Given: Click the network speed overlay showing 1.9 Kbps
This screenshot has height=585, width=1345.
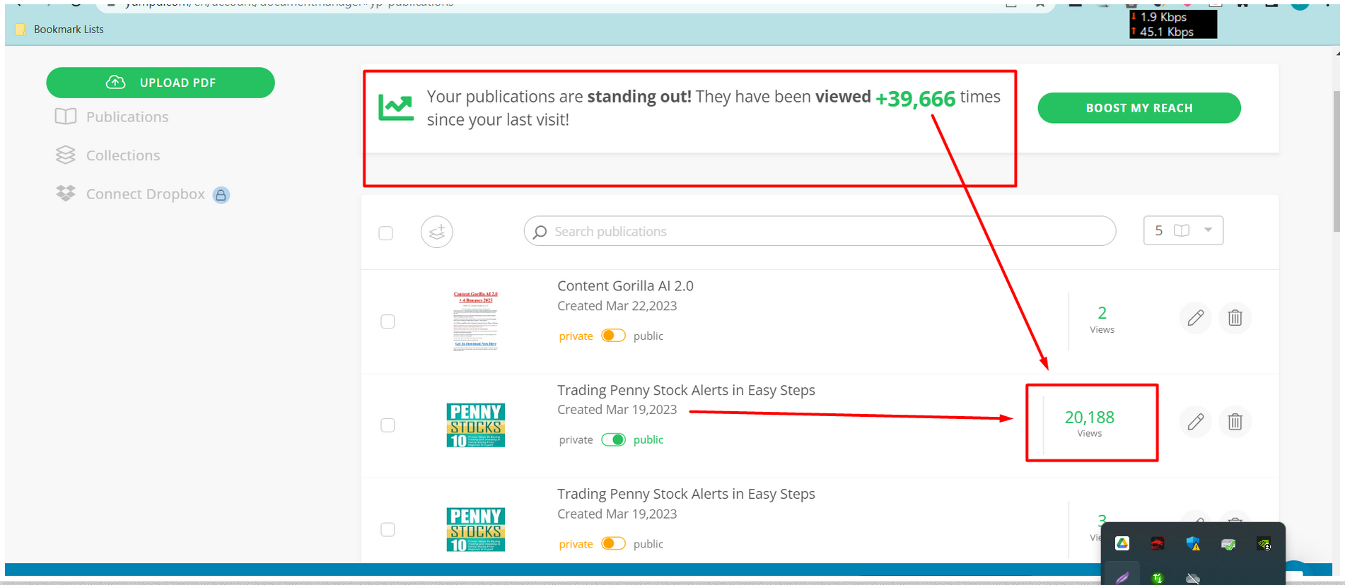Looking at the screenshot, I should (x=1173, y=24).
